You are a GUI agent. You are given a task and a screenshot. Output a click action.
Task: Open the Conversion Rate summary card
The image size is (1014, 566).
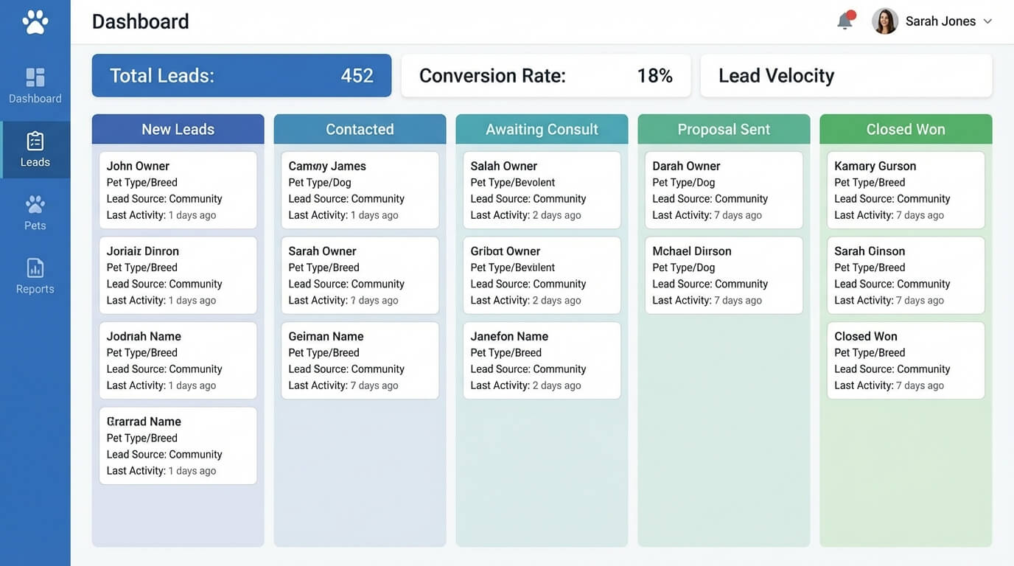pos(545,75)
